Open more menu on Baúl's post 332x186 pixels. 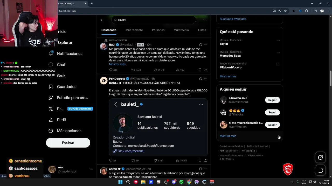pos(206,45)
